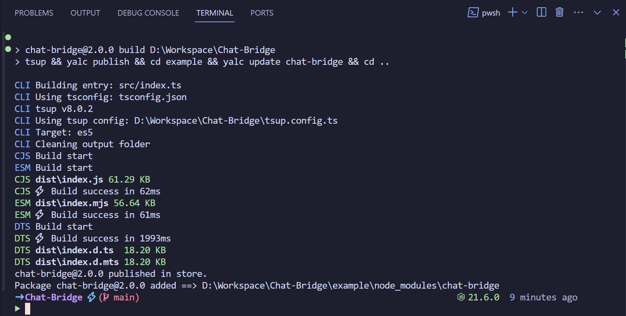The image size is (626, 316).
Task: Select the TERMINAL tab
Action: (215, 13)
